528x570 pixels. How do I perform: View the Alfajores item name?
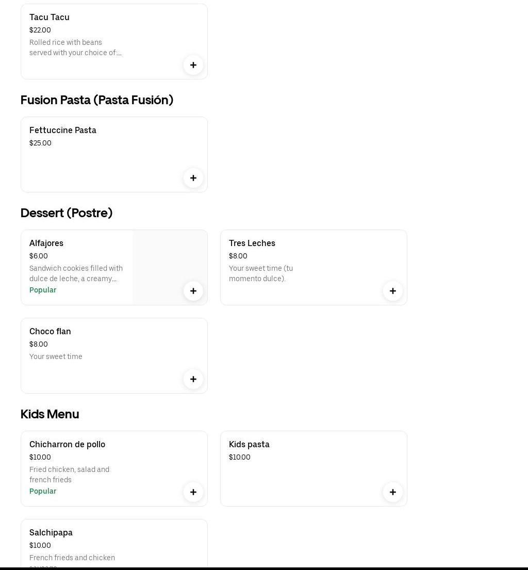(x=46, y=243)
